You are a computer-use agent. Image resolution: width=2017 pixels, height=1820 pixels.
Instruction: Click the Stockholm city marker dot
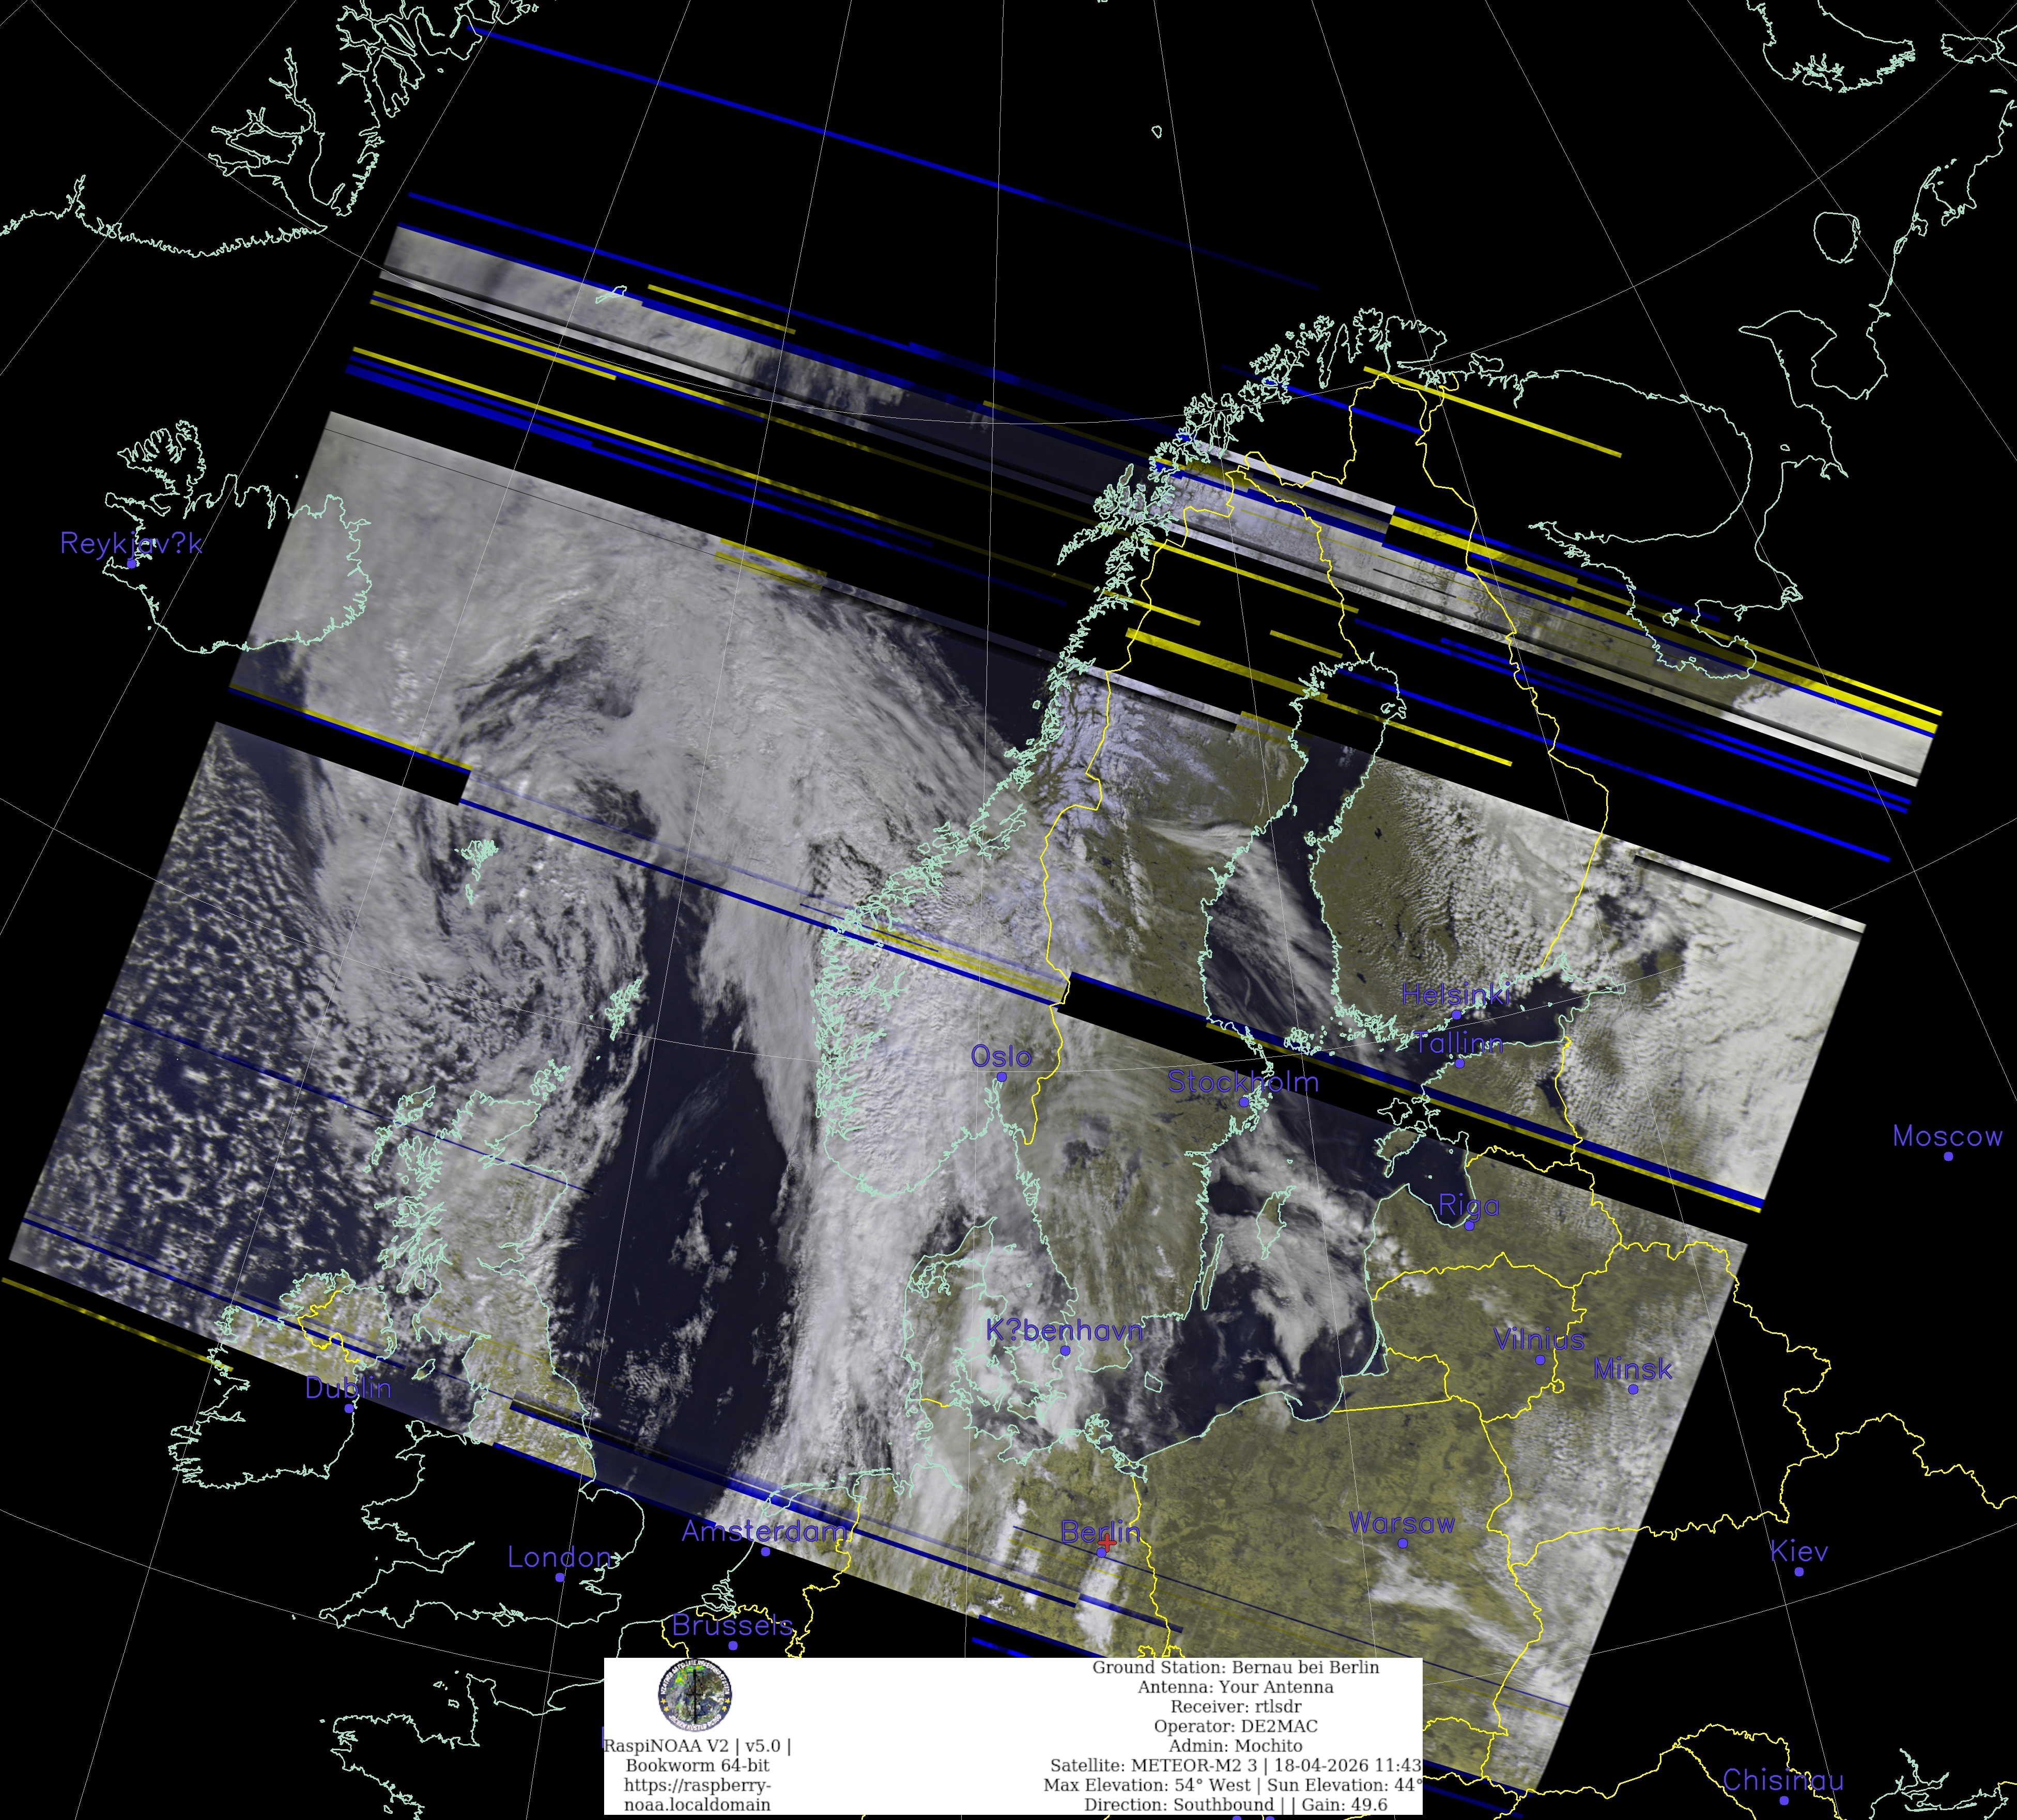tap(1244, 1101)
